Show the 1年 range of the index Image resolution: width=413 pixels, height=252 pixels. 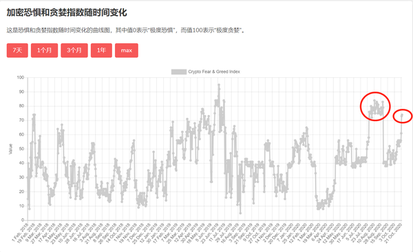tap(101, 50)
